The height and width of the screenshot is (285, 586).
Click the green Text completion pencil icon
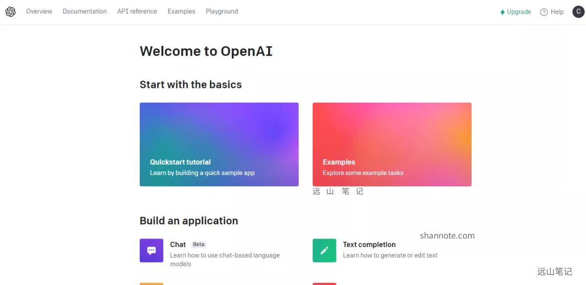point(324,250)
